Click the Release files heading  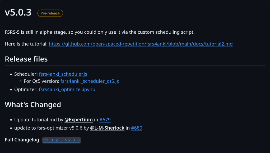tap(26, 59)
